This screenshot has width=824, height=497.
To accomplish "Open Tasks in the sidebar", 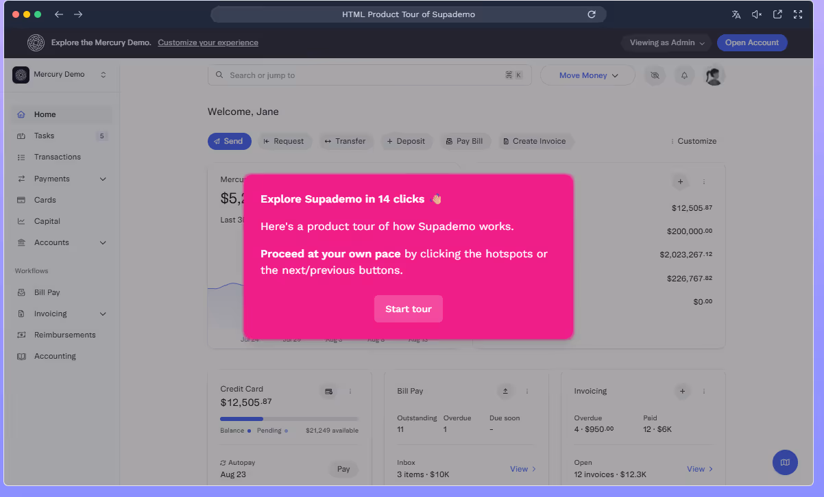I will coord(62,136).
